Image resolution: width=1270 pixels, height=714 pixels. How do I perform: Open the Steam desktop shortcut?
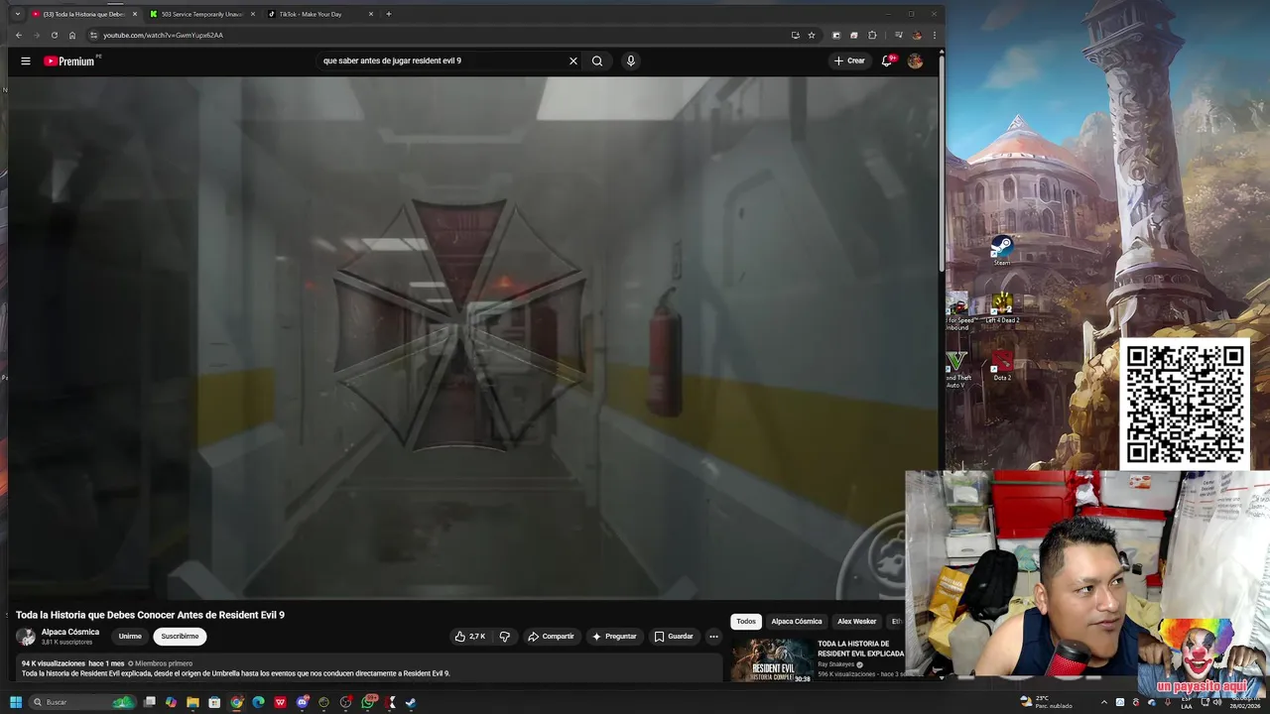[x=1002, y=249]
